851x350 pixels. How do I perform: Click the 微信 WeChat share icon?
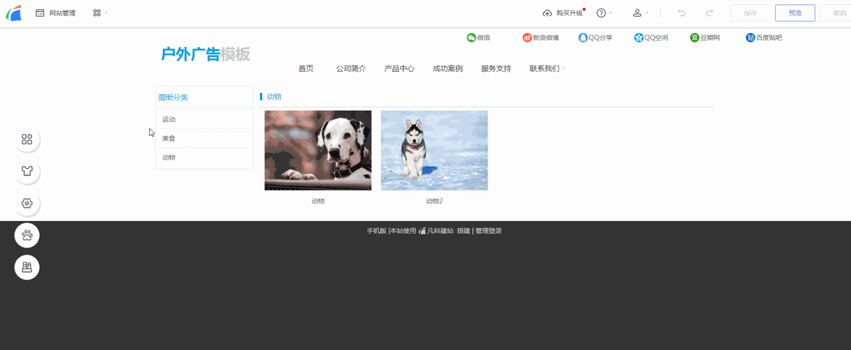[471, 37]
